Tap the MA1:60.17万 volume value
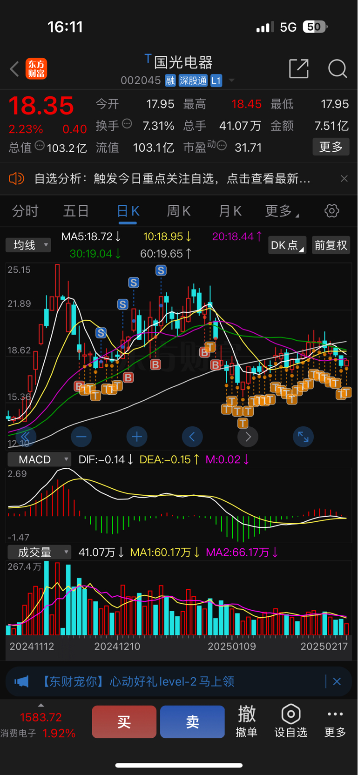The width and height of the screenshot is (358, 775). [165, 553]
